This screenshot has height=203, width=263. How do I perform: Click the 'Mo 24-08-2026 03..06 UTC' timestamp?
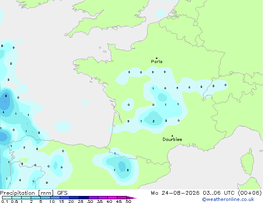[193, 193]
